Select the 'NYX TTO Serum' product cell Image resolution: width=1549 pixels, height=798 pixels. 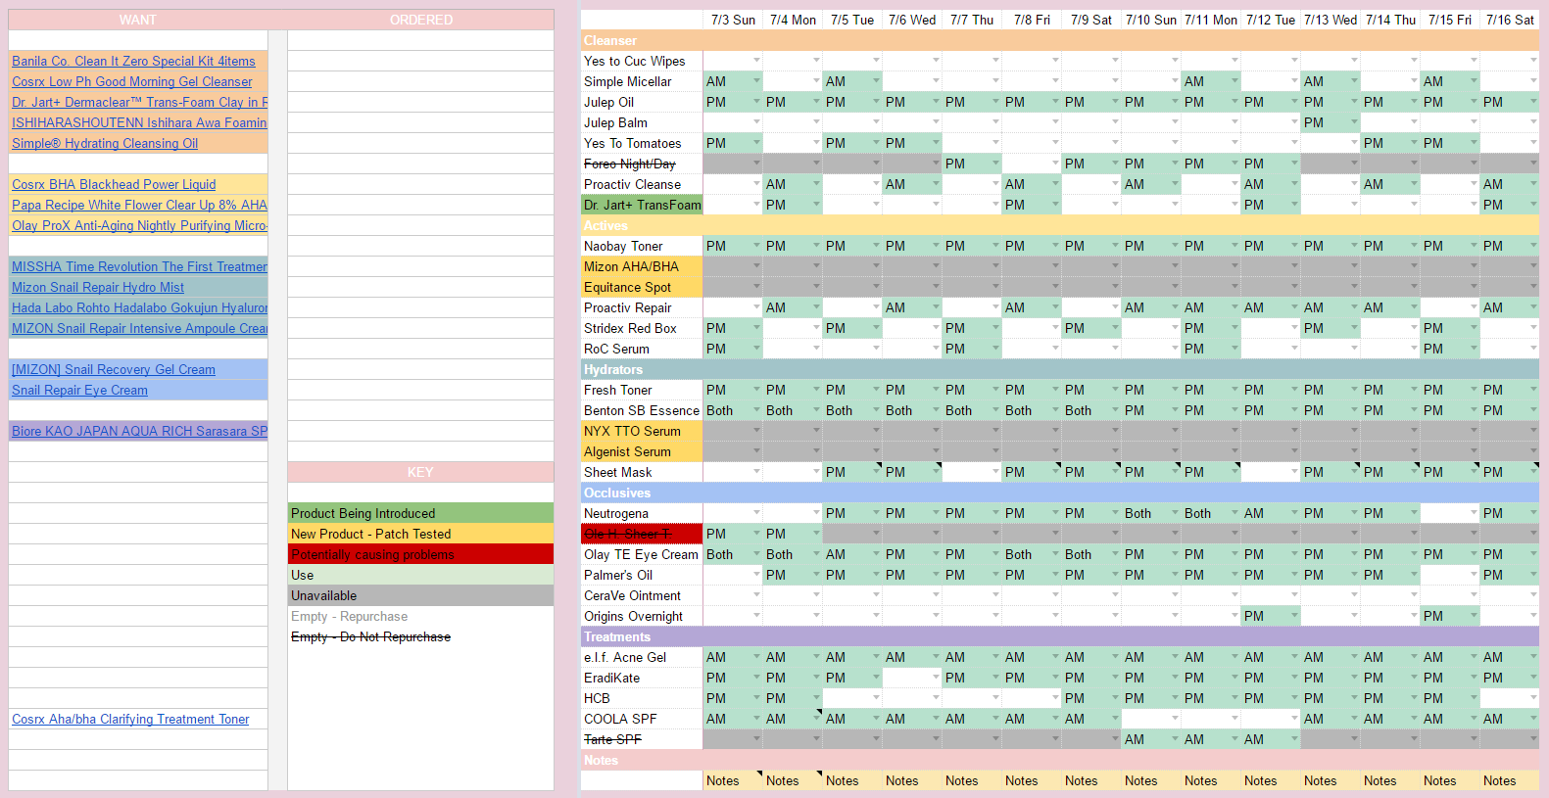[x=642, y=431]
